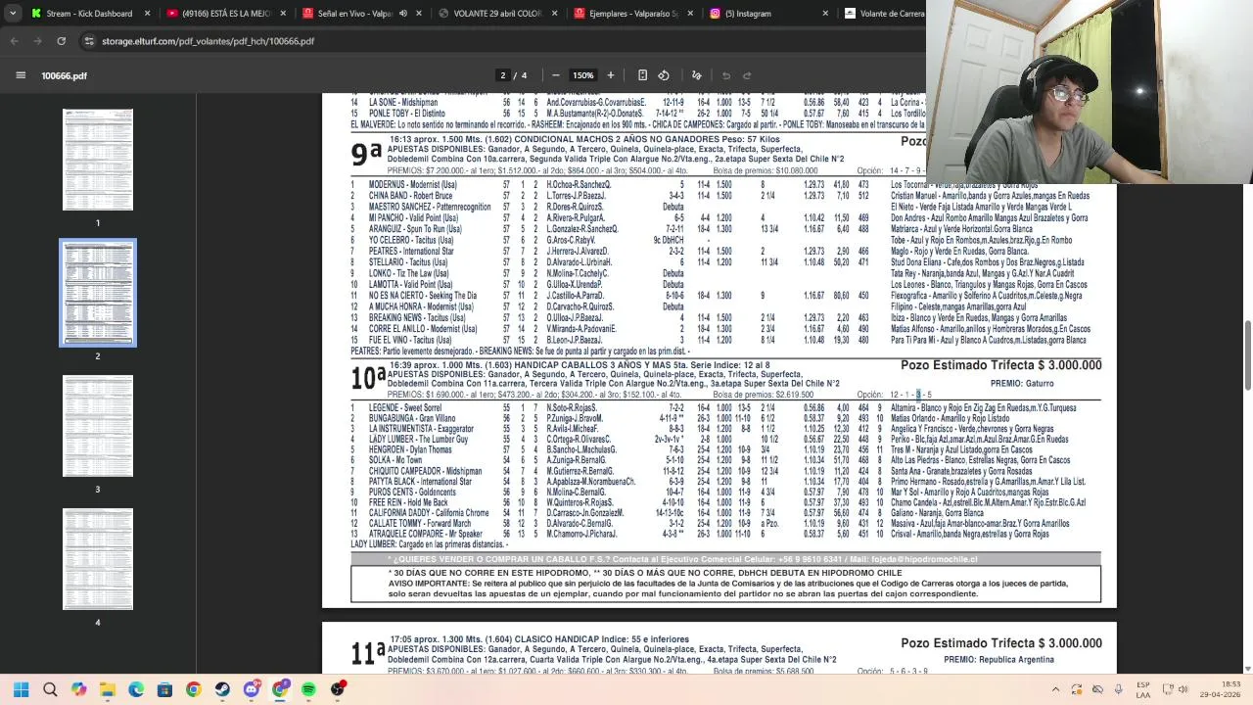Open the Windows Start menu
Screen dimensions: 1253x705
click(x=21, y=689)
